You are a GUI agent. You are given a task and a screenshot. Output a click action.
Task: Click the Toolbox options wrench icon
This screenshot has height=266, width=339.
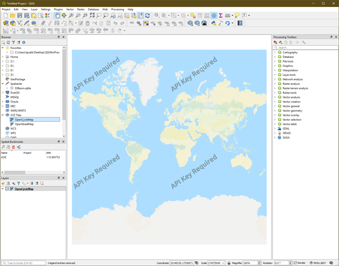(304, 42)
